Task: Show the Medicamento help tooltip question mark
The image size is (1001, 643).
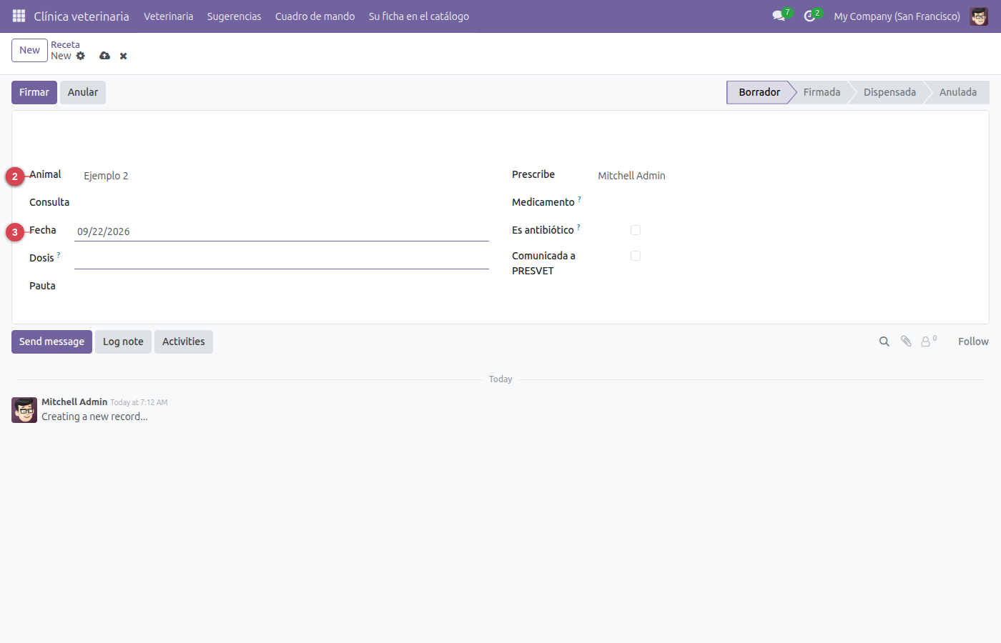Action: (579, 199)
